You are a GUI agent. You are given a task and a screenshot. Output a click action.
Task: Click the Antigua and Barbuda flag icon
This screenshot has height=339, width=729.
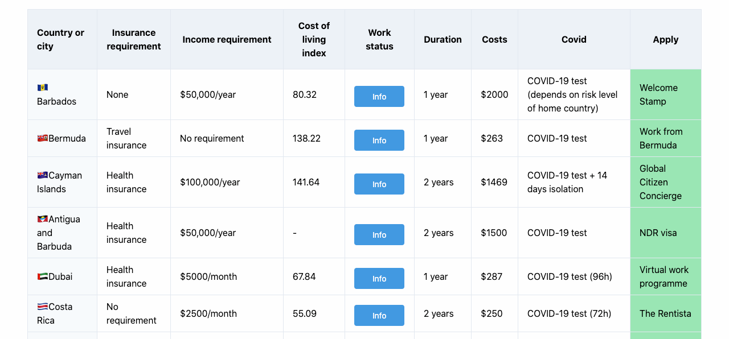[x=43, y=219]
